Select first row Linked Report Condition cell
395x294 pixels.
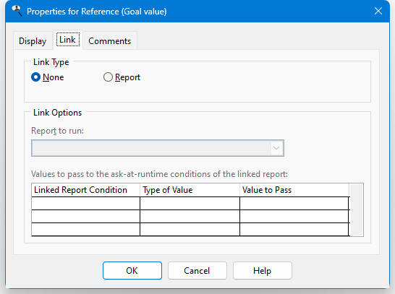point(85,203)
